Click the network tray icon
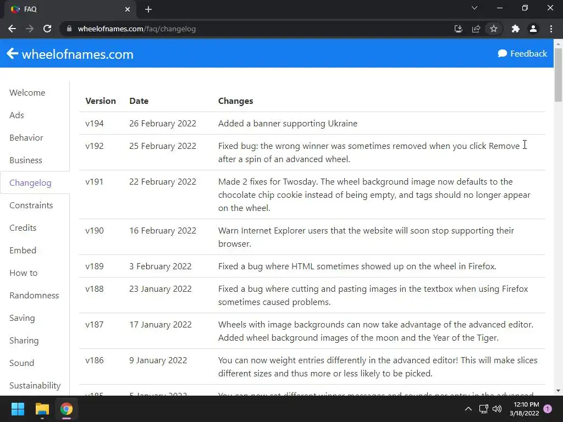Screen dimensions: 563x422 [x=483, y=409]
